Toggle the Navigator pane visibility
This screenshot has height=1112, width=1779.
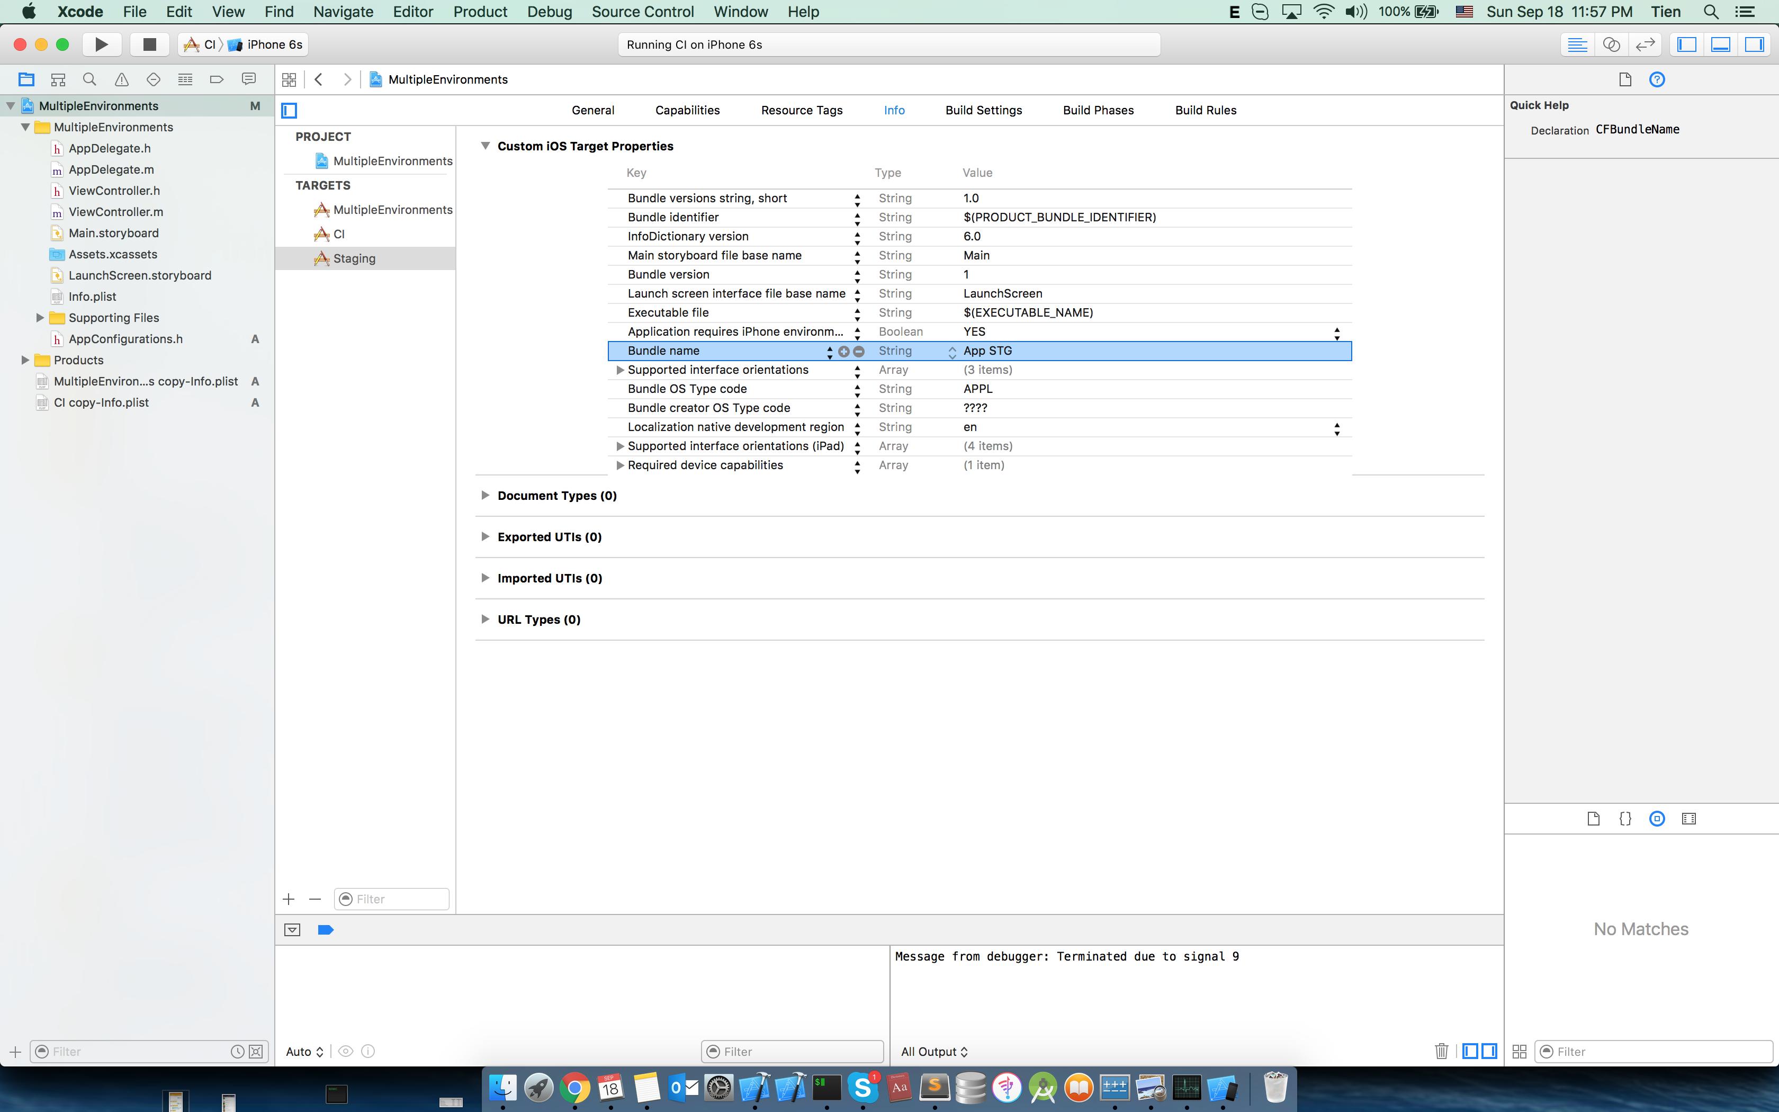(1686, 44)
